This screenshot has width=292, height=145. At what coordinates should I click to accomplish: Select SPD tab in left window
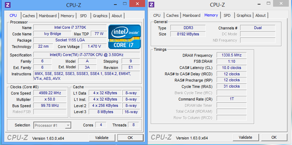coord(83,16)
